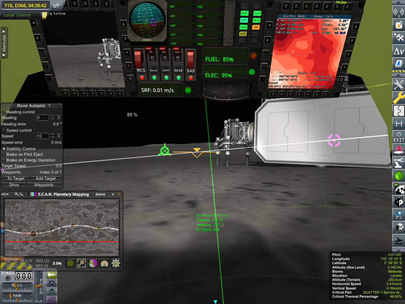The width and height of the screenshot is (405, 304).
Task: Open SCAN Biome map type dropdown
Action: (x=100, y=194)
